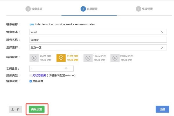Toggle the 无状态服务 service type checkbox
The height and width of the screenshot is (116, 174).
[x=31, y=75]
